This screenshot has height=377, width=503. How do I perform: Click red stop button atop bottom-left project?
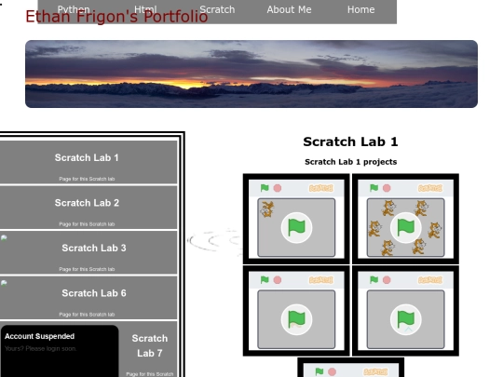click(x=278, y=280)
